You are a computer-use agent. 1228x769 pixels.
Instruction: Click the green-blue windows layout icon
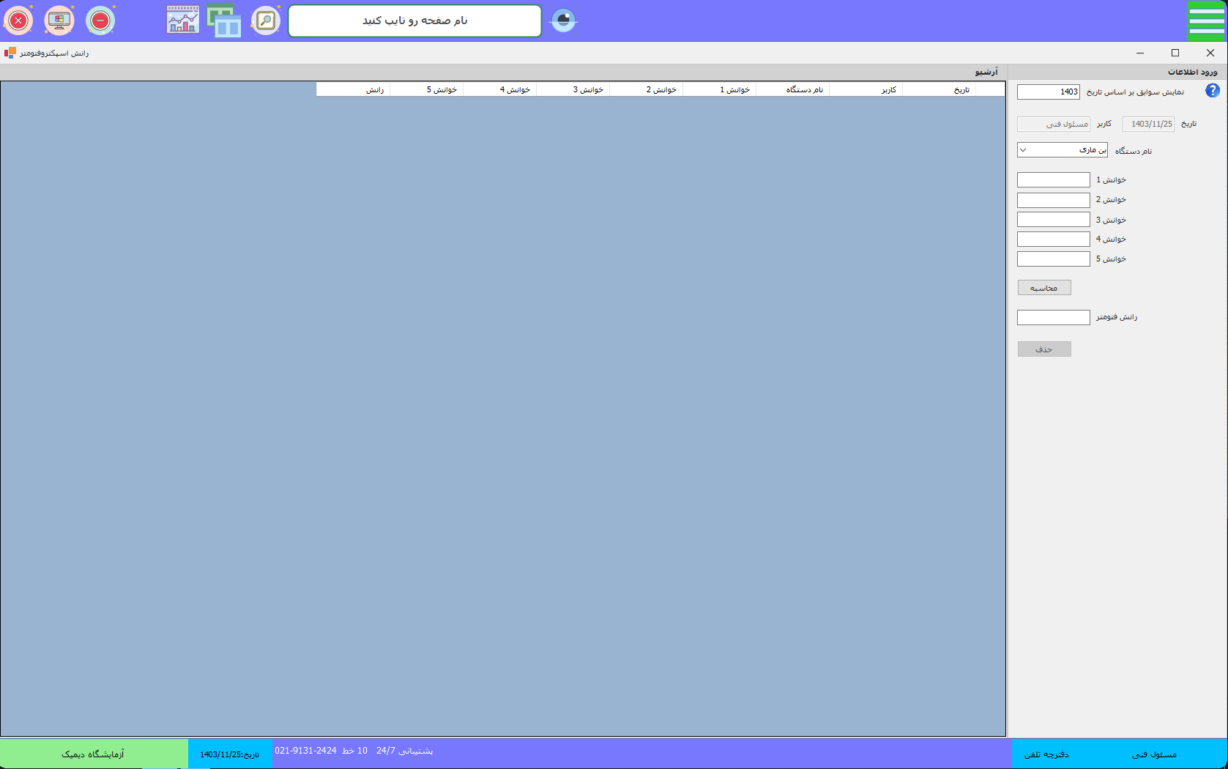tap(224, 21)
